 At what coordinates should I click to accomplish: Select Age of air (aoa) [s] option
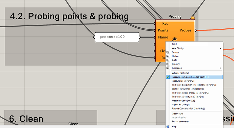tap(180, 105)
